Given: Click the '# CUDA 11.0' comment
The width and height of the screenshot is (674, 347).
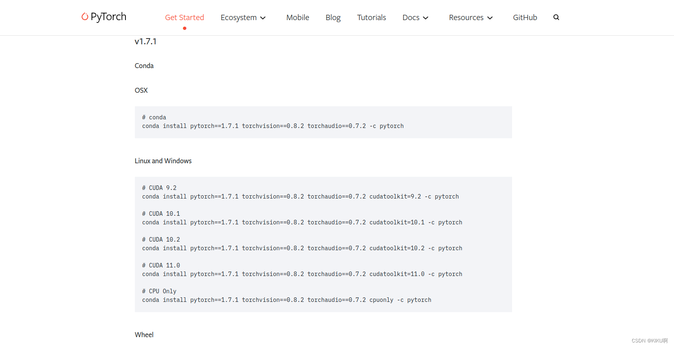Looking at the screenshot, I should coord(161,265).
